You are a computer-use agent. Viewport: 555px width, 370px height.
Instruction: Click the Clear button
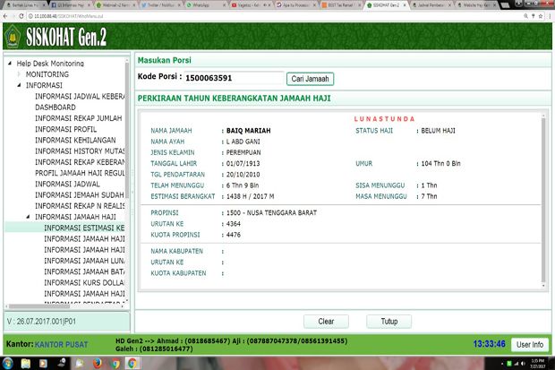[x=326, y=322]
